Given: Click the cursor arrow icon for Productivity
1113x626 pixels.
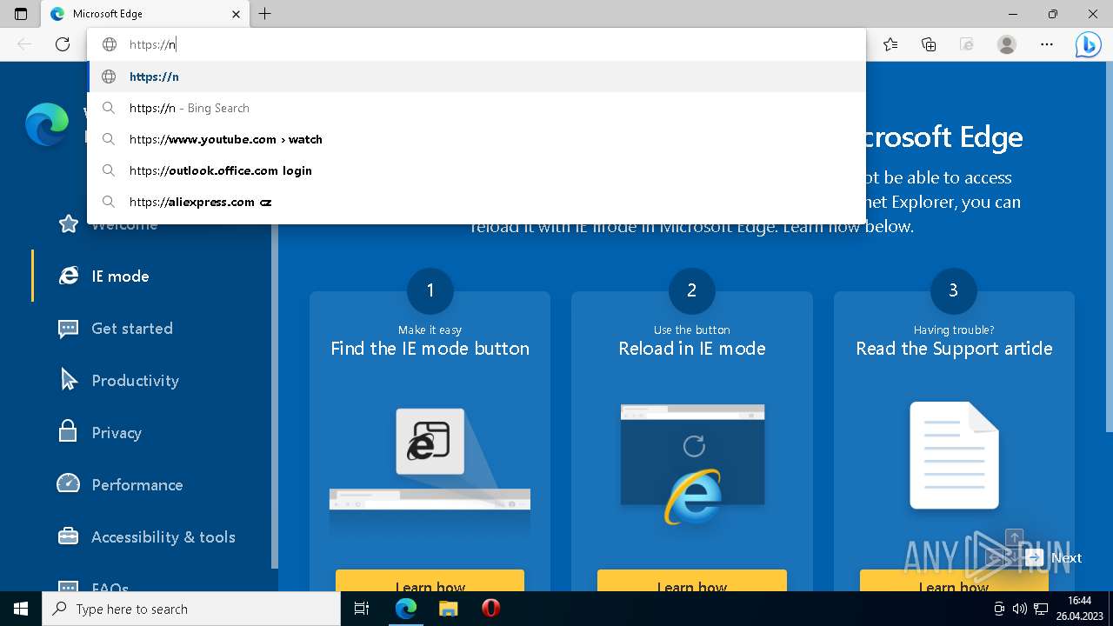Looking at the screenshot, I should click(x=69, y=380).
